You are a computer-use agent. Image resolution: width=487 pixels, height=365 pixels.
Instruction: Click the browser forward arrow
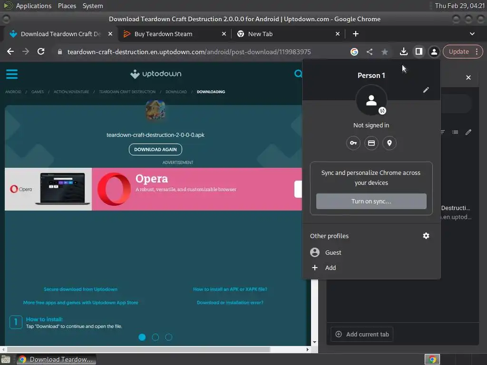point(26,51)
